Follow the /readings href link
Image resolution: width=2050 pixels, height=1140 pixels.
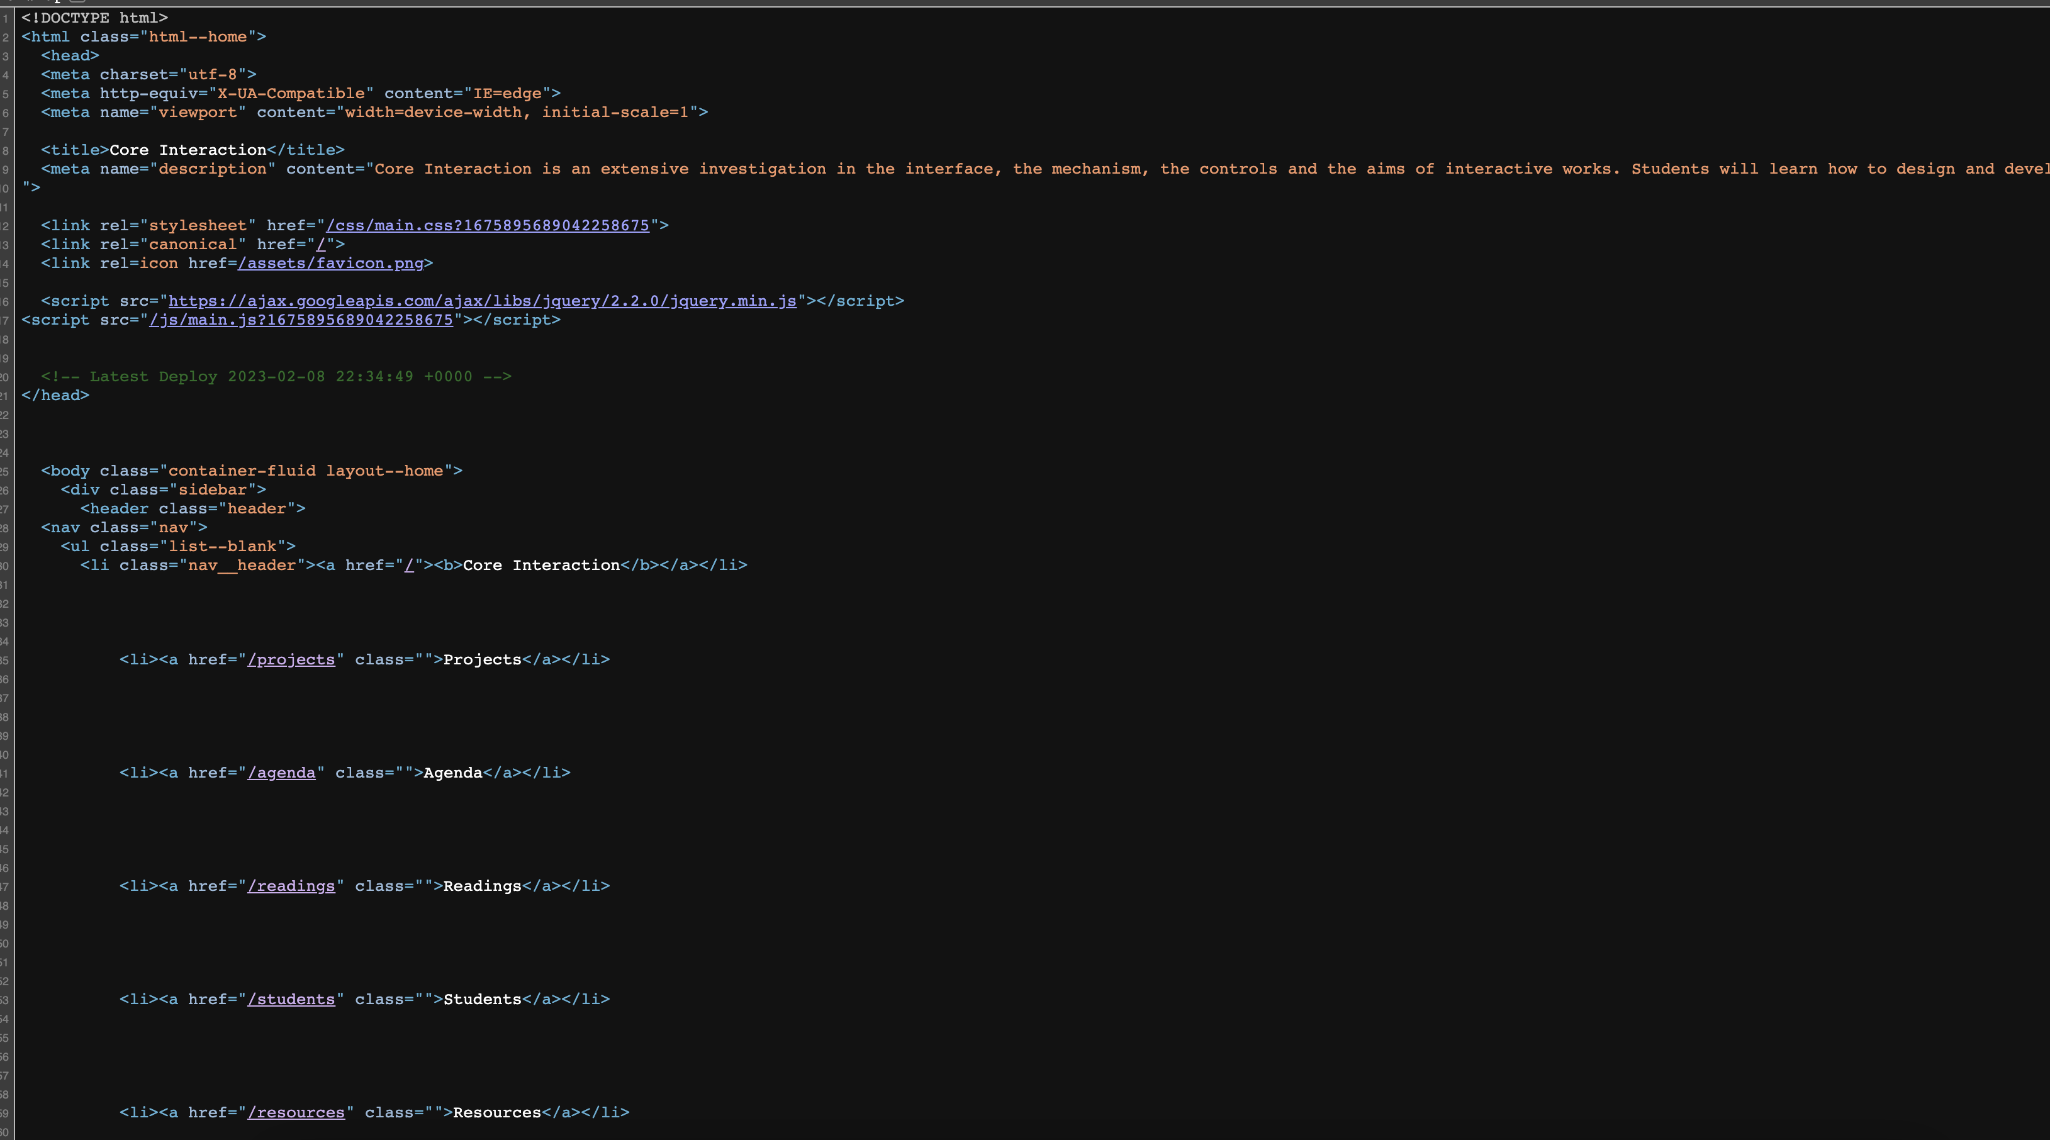(x=291, y=886)
